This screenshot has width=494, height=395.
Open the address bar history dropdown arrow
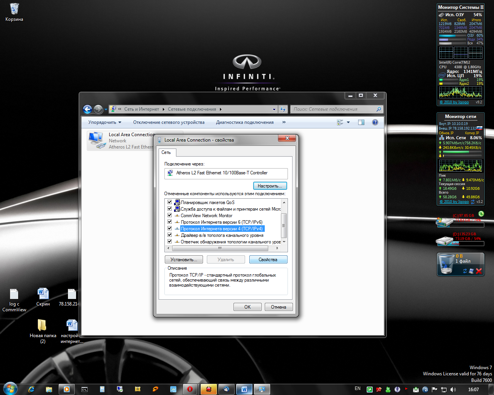pos(274,109)
